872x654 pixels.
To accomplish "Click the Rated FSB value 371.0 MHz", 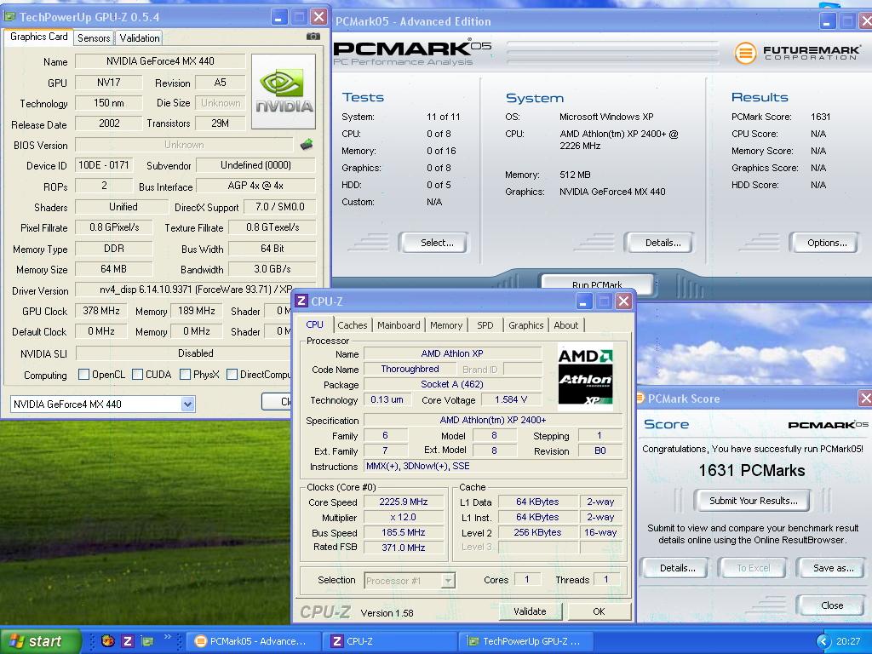I will coord(404,548).
